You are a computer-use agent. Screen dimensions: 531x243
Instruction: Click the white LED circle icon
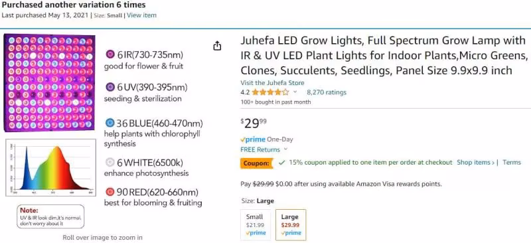click(x=110, y=163)
